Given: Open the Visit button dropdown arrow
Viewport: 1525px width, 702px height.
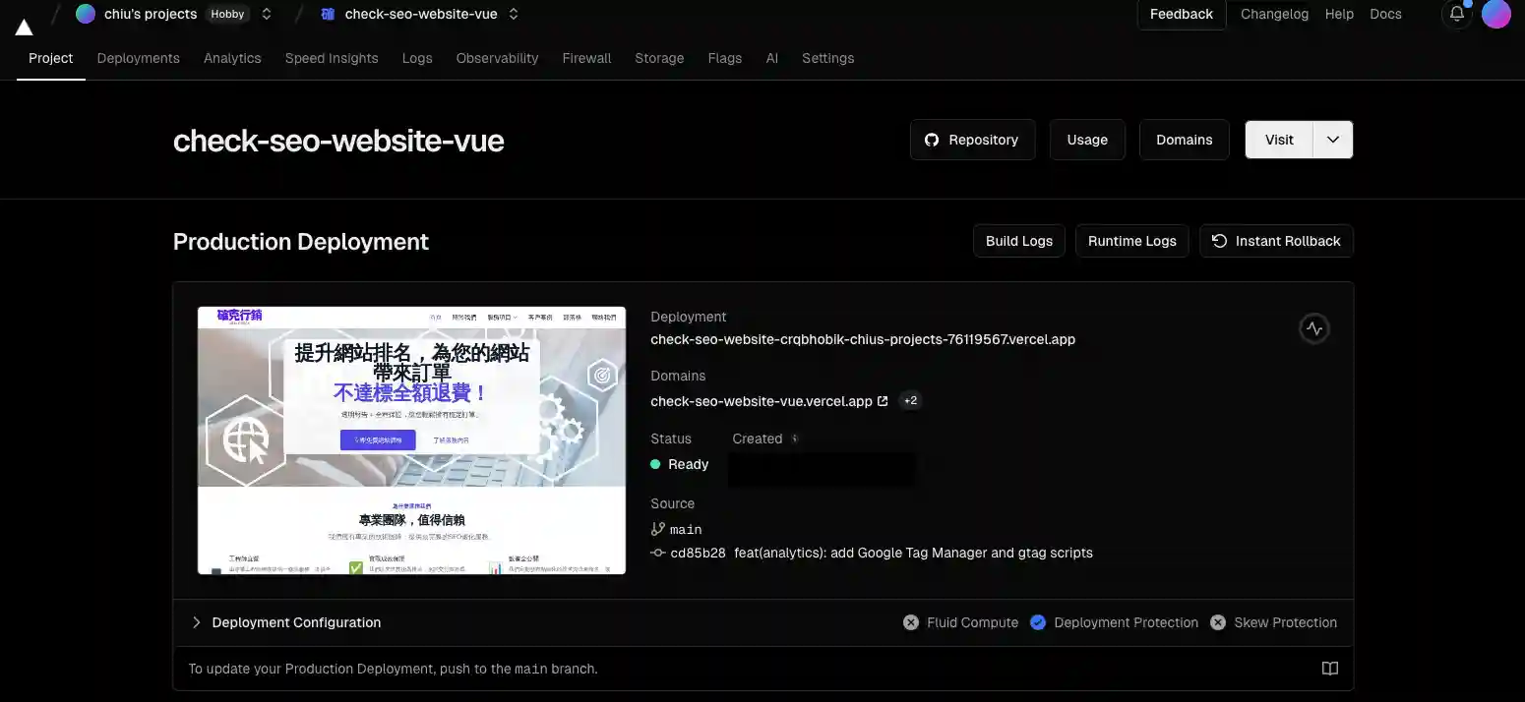Looking at the screenshot, I should pos(1332,140).
